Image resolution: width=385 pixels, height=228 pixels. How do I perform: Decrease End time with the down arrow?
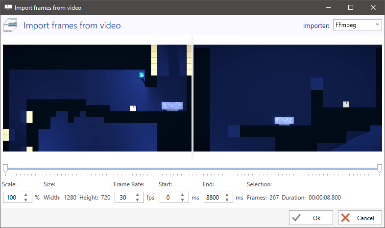click(227, 200)
